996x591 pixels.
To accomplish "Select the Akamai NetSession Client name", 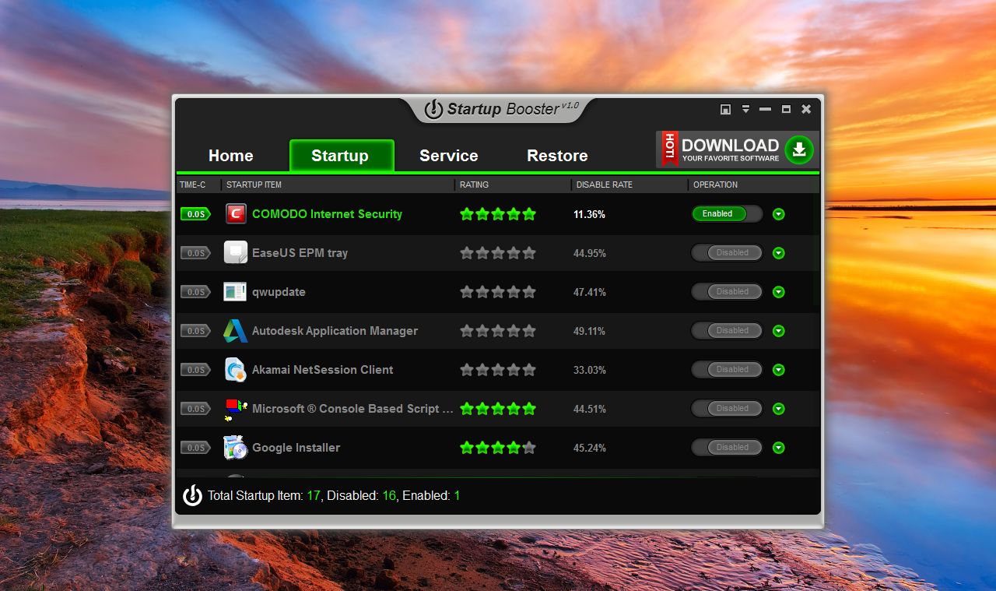I will coord(322,370).
